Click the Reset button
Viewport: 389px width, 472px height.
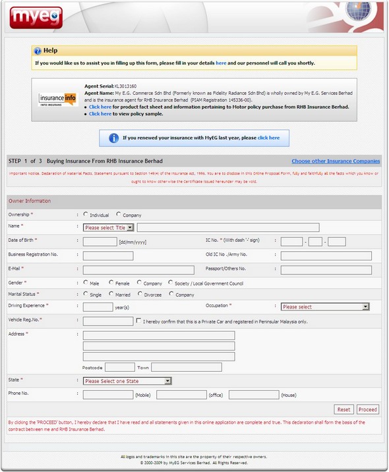click(344, 409)
